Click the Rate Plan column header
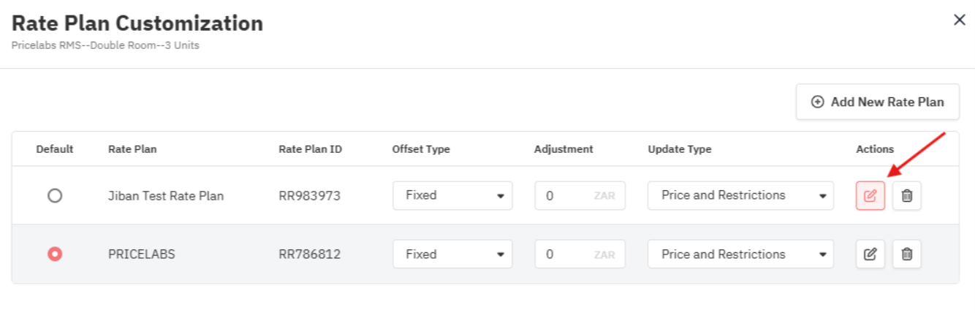The image size is (975, 313). click(x=132, y=149)
